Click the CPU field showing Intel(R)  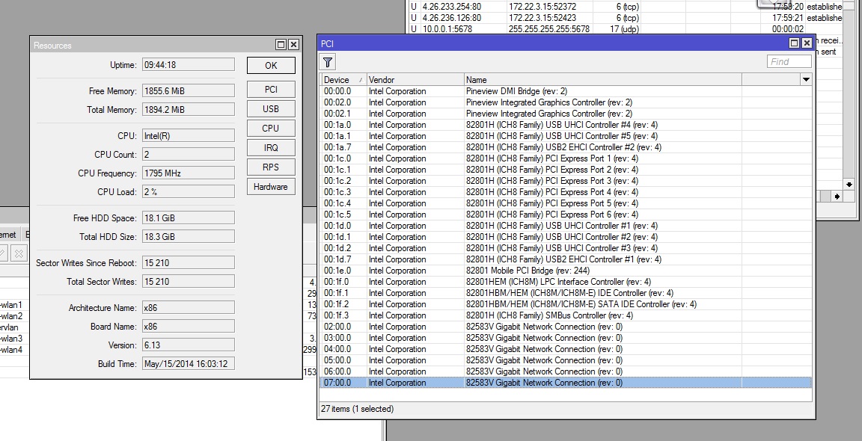coord(189,135)
